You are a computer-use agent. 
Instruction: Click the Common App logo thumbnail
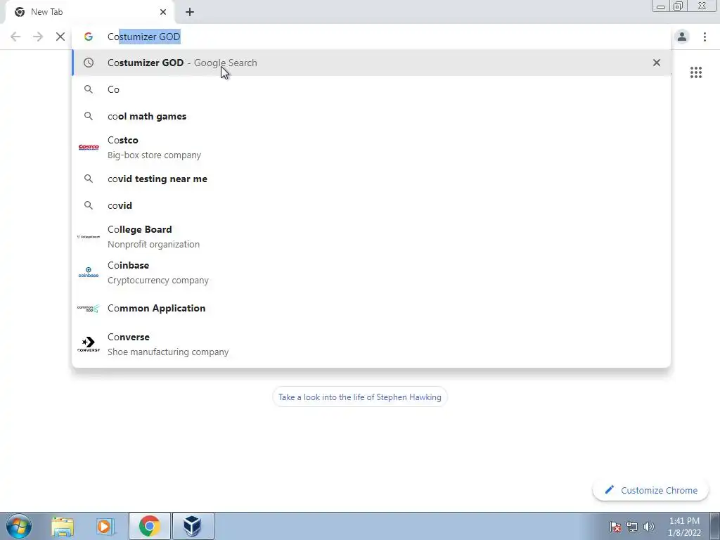89,308
